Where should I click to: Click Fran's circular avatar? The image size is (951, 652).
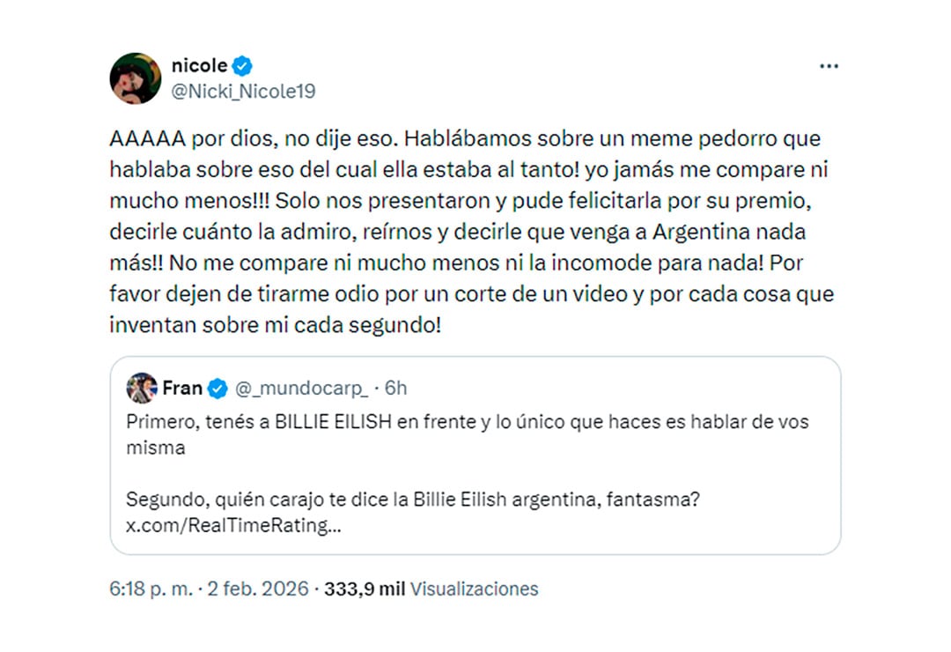coord(141,386)
